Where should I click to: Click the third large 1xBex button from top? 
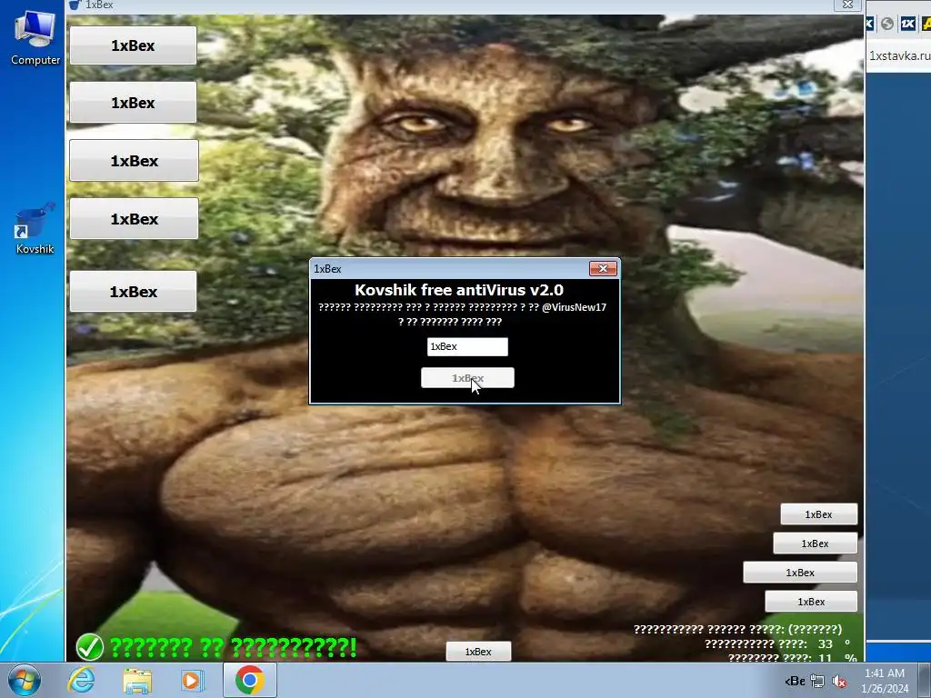coord(135,160)
